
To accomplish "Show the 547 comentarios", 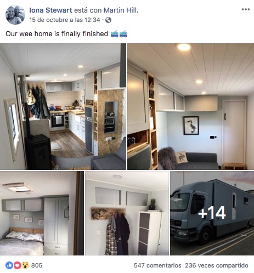I will pyautogui.click(x=157, y=265).
